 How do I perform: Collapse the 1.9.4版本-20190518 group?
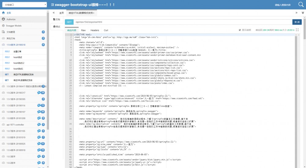(x=24, y=45)
